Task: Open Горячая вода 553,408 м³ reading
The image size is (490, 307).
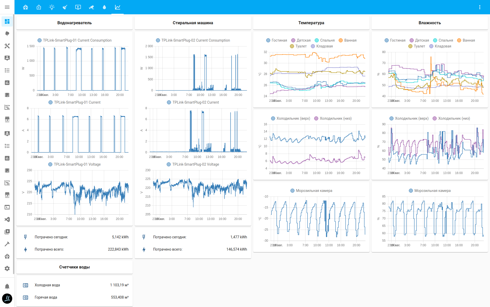Action: (120, 297)
